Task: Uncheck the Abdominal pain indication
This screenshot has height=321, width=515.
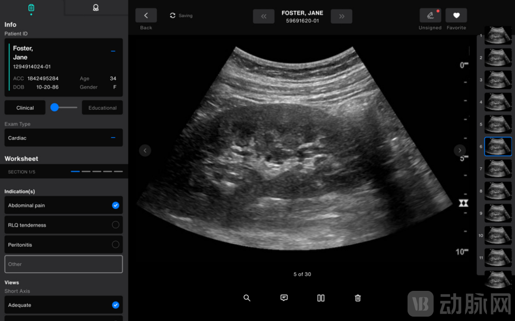Action: tap(115, 205)
